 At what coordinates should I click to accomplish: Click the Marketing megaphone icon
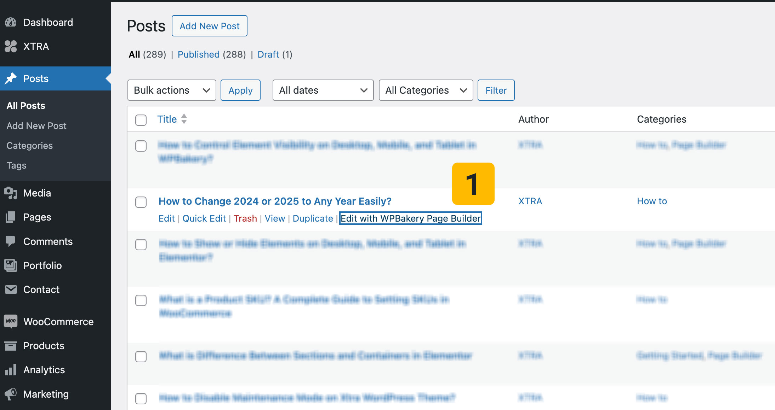[11, 394]
